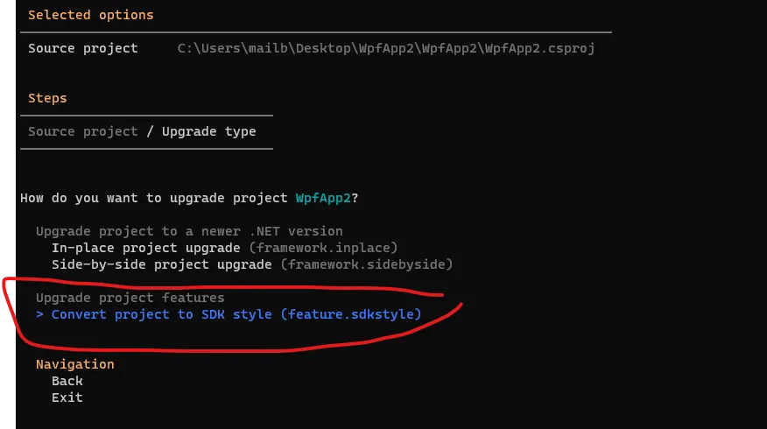This screenshot has width=767, height=429.
Task: Select Side-by-side project upgrade option
Action: [x=252, y=264]
